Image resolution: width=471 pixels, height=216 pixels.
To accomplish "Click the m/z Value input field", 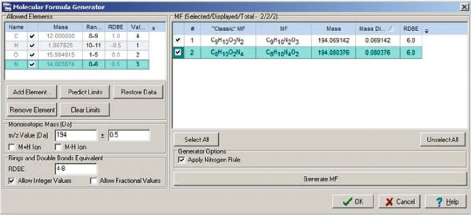I will tap(76, 135).
